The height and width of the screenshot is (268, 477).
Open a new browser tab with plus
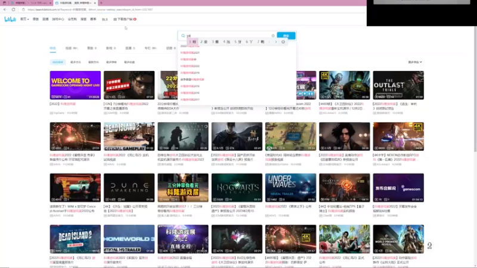tap(101, 3)
